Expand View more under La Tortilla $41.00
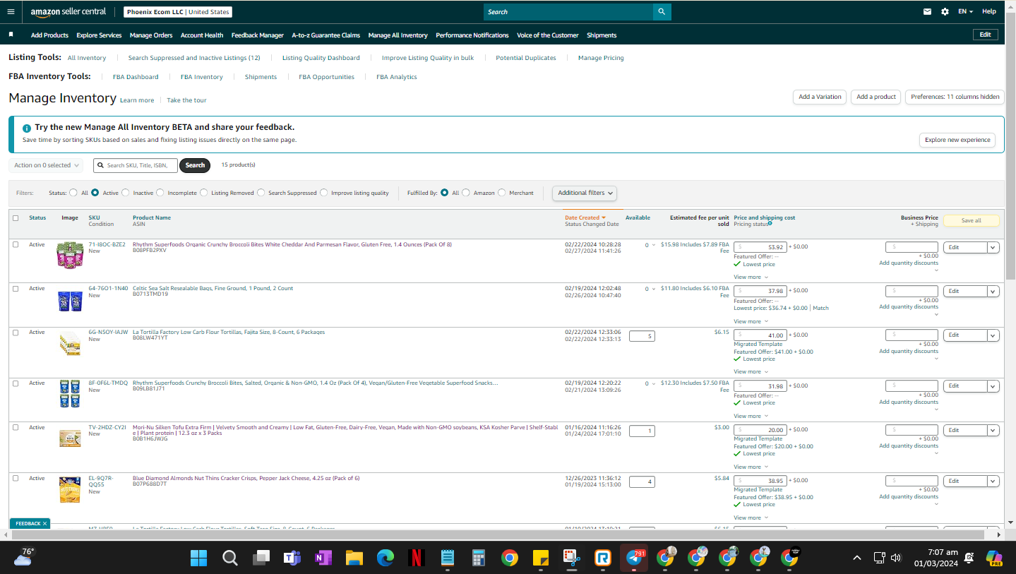Image resolution: width=1016 pixels, height=574 pixels. coord(751,371)
